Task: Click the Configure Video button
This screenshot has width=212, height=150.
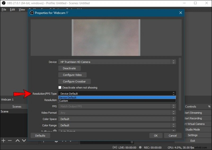Action: pos(72,75)
